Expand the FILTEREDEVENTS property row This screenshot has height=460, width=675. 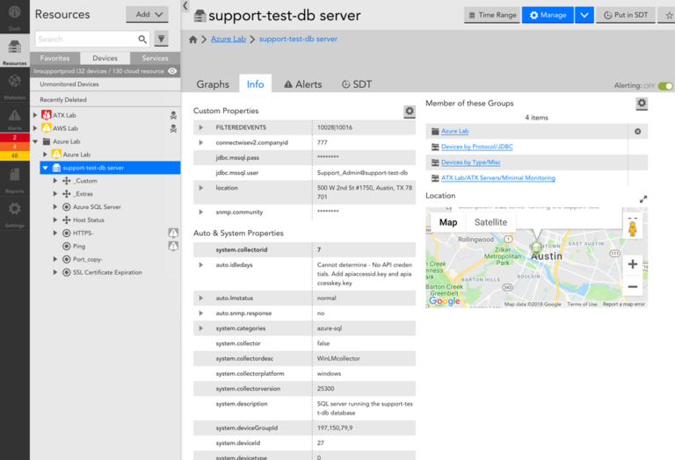click(x=200, y=127)
